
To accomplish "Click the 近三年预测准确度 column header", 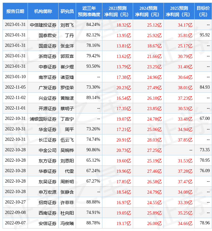I will point(89,11).
